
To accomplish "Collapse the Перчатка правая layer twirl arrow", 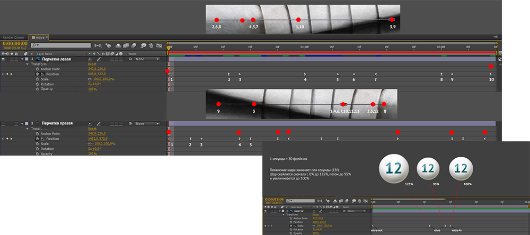I will click(x=22, y=123).
